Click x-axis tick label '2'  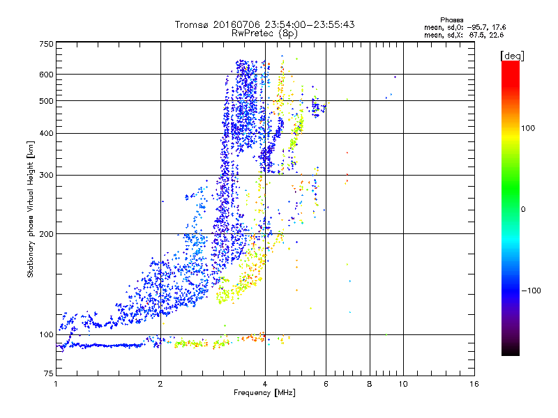pyautogui.click(x=160, y=384)
